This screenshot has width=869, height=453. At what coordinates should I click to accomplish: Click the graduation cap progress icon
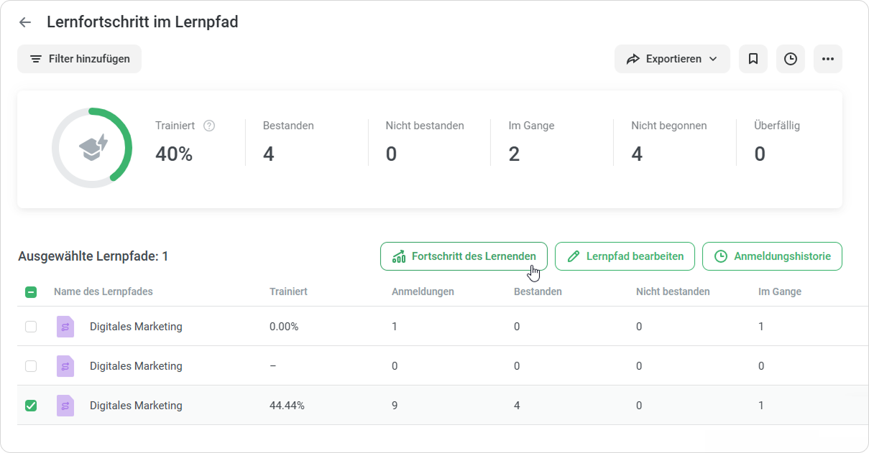click(93, 148)
